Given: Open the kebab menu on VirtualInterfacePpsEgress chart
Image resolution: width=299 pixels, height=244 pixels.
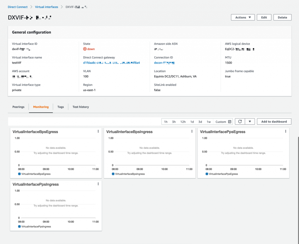Looking at the screenshot, I should (x=286, y=131).
